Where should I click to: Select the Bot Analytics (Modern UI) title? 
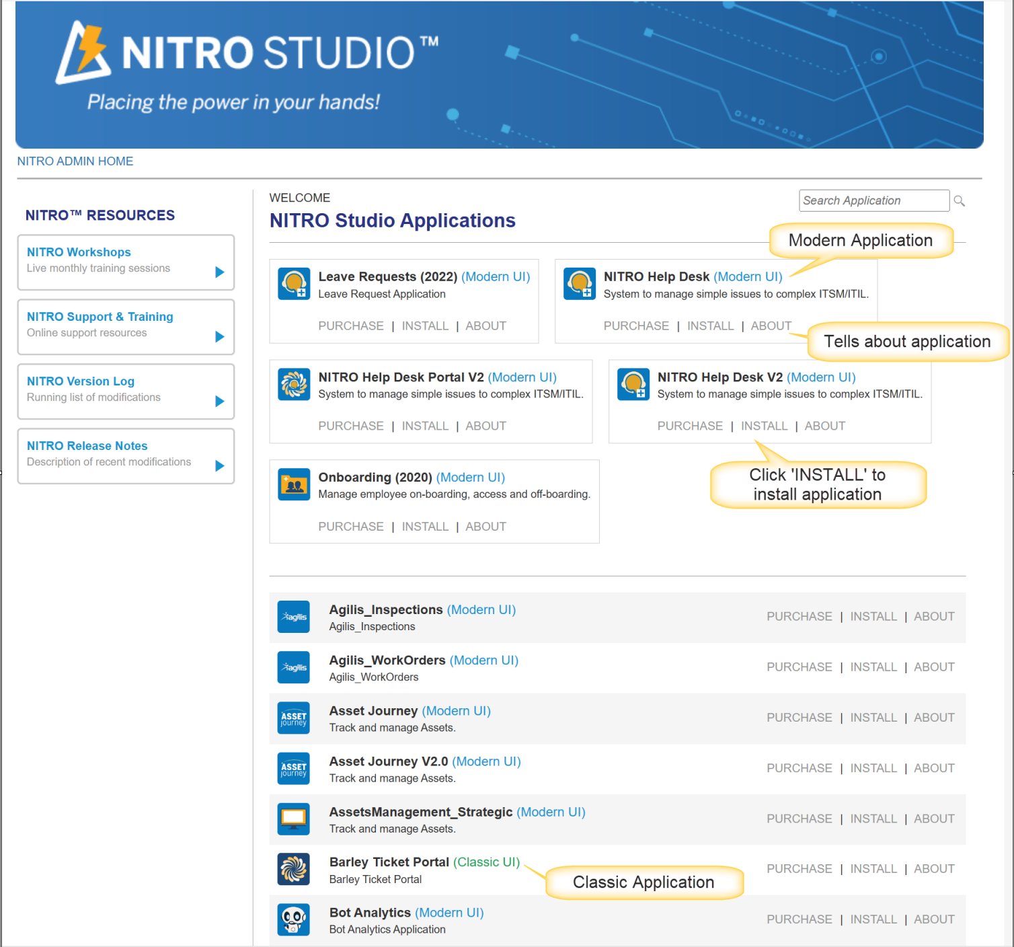[x=406, y=913]
